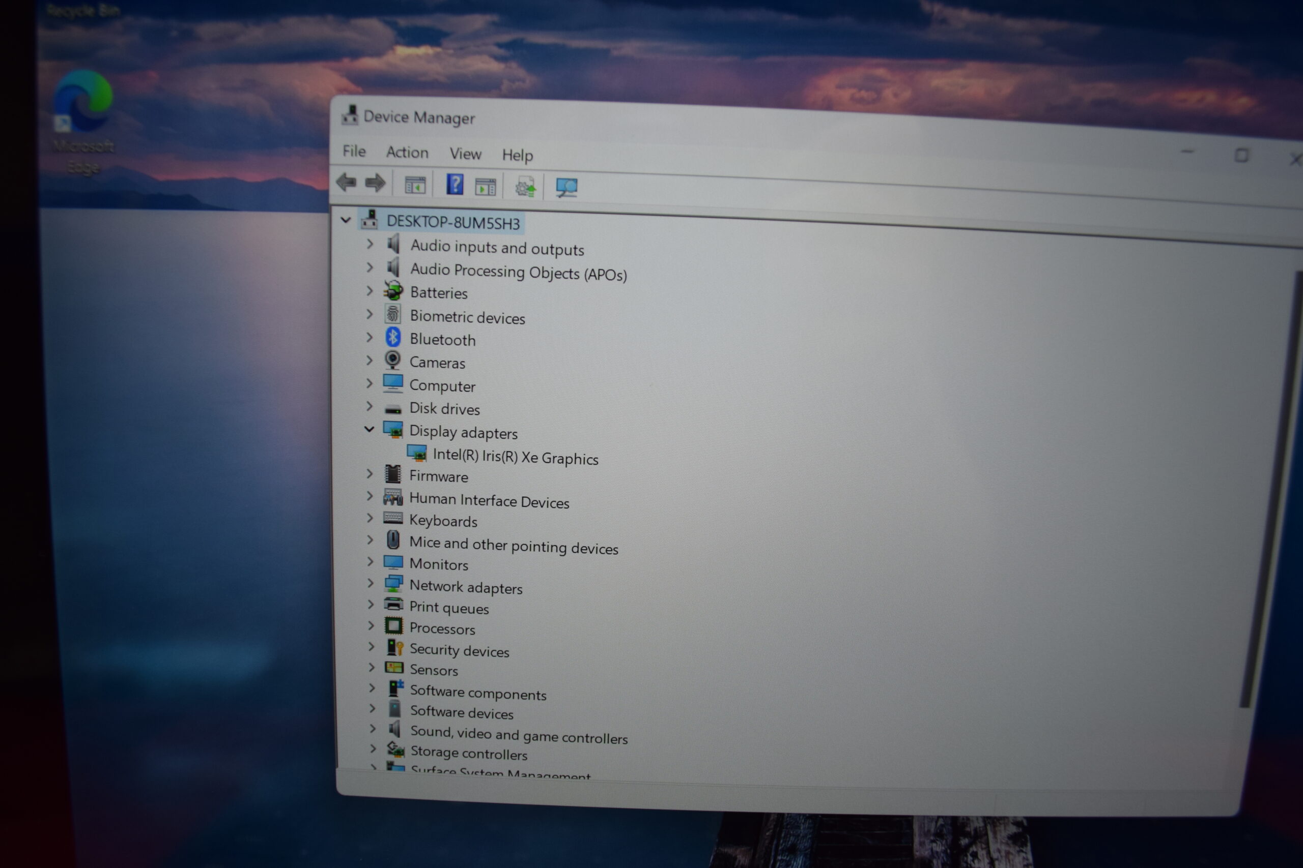This screenshot has height=868, width=1303.
Task: Collapse the DESKTOP-8UM5SH3 root node
Action: (346, 220)
